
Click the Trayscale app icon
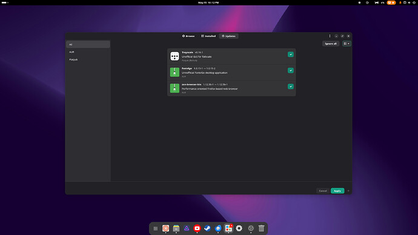174,56
